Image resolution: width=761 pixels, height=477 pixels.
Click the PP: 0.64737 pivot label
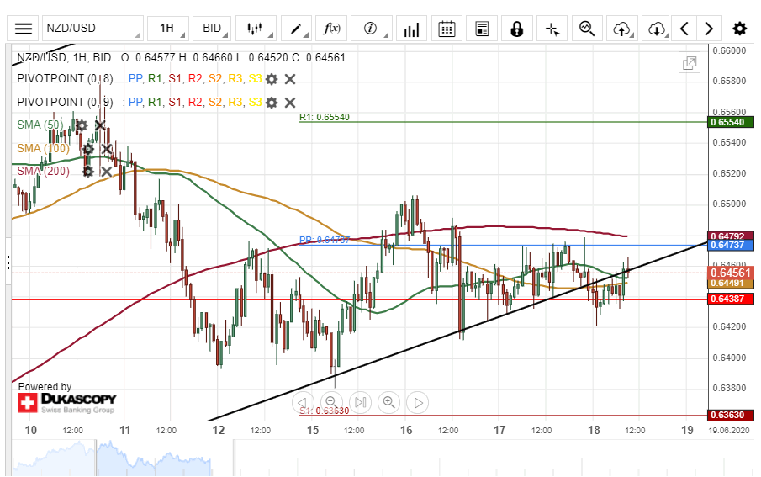click(x=325, y=240)
